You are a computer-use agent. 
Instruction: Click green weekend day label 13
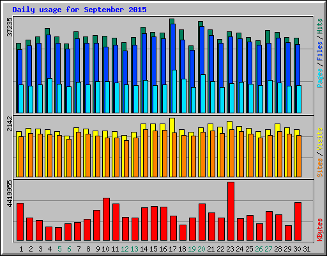pos(134,249)
